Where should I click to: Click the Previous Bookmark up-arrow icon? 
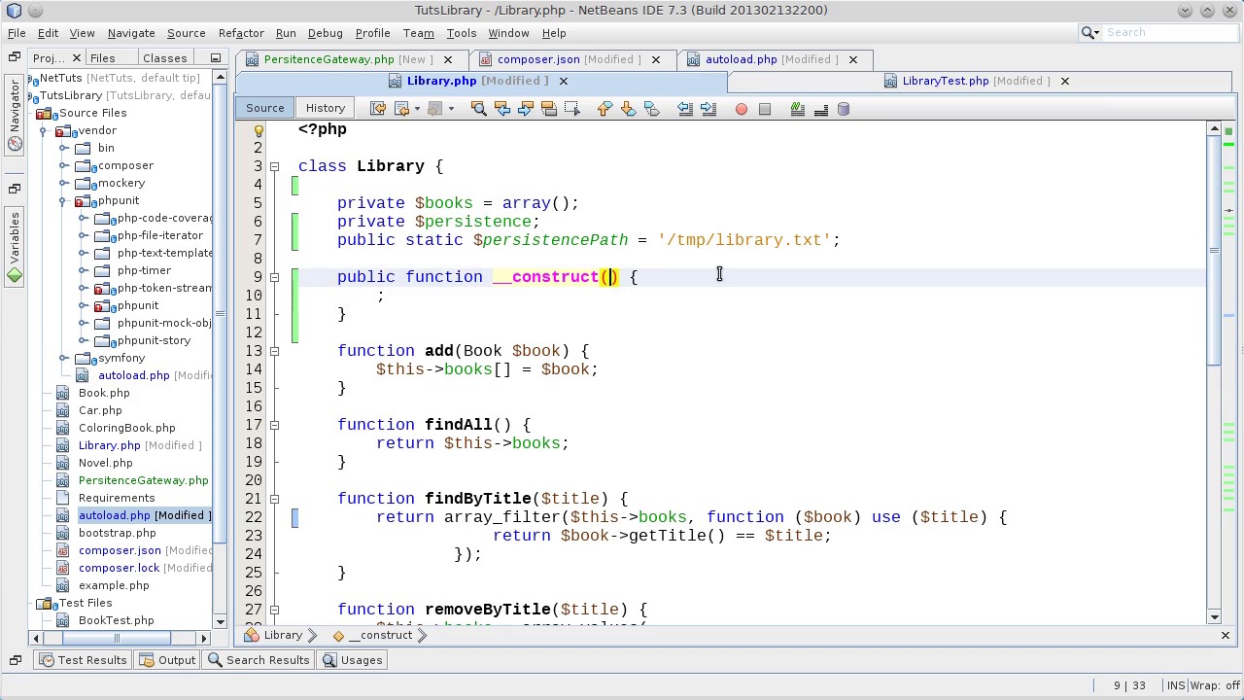tap(605, 109)
